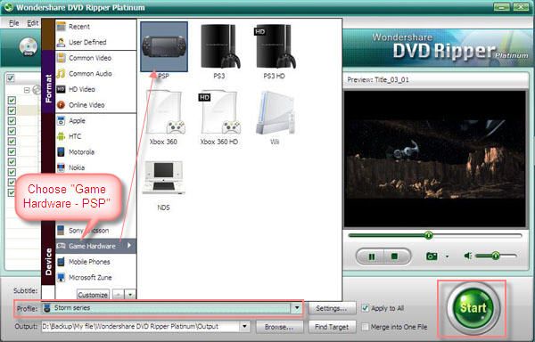
Task: Open the Profile dropdown arrow
Action: point(297,308)
